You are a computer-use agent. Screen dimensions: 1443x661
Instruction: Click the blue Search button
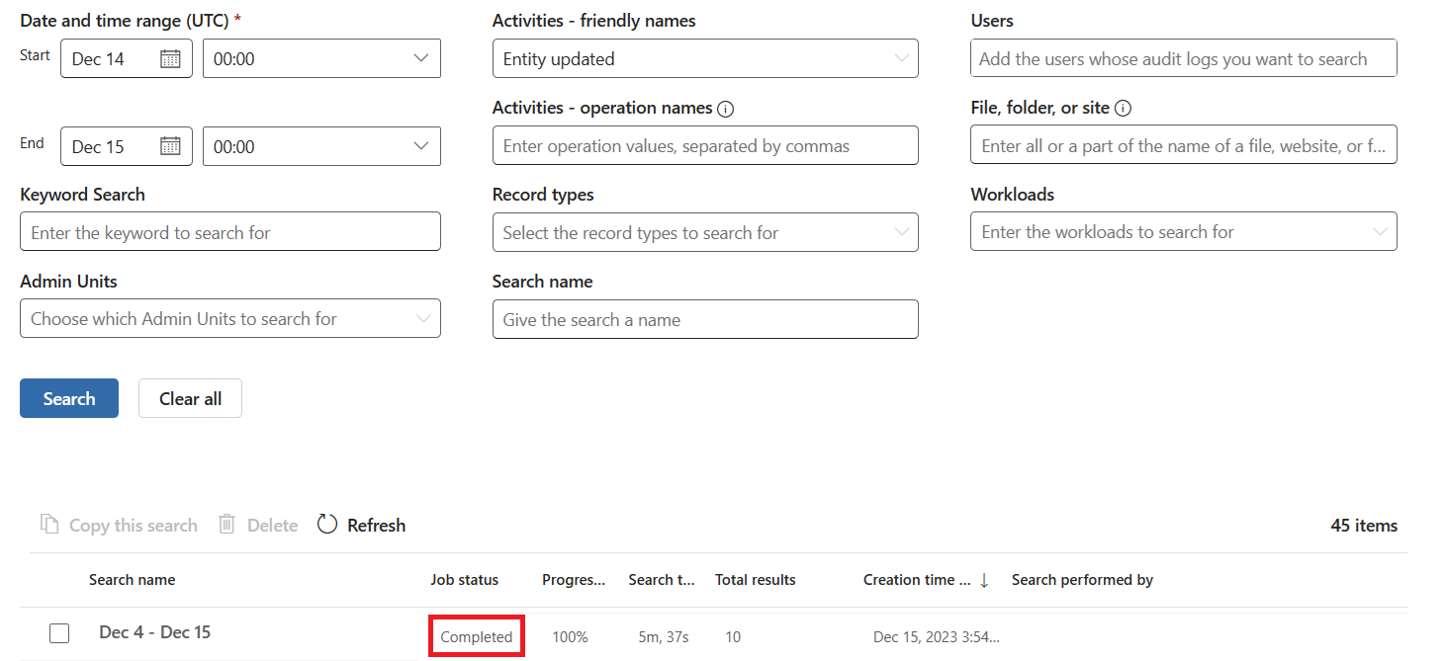pyautogui.click(x=69, y=398)
